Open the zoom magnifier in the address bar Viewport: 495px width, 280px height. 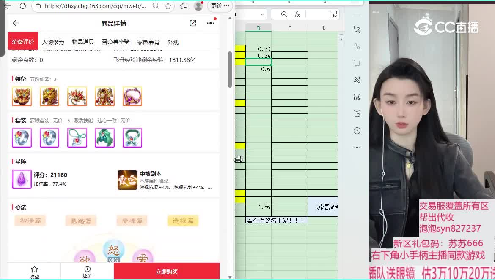point(156,5)
